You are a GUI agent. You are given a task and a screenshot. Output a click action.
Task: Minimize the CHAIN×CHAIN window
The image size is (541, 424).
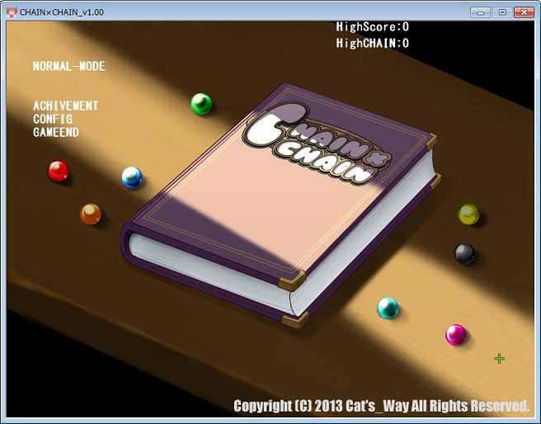[480, 12]
